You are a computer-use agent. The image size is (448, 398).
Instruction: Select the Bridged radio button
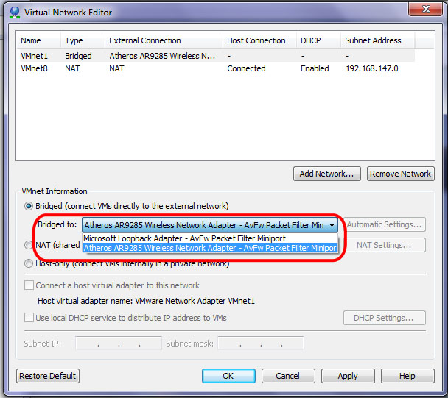pyautogui.click(x=29, y=206)
